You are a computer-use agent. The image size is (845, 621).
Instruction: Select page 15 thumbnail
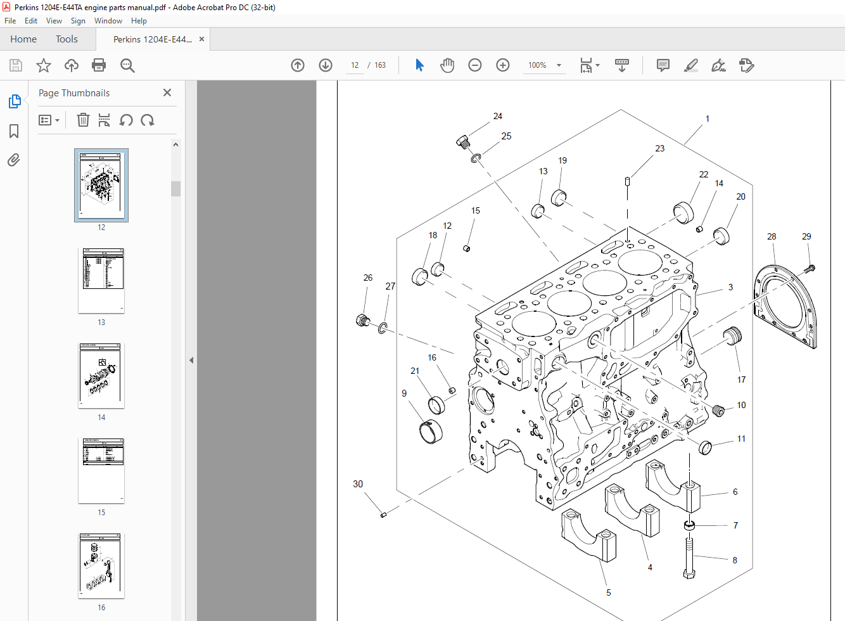(101, 471)
